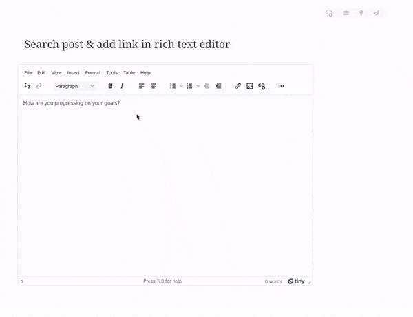Insert a numbered list
This screenshot has width=413, height=317.
[x=190, y=86]
